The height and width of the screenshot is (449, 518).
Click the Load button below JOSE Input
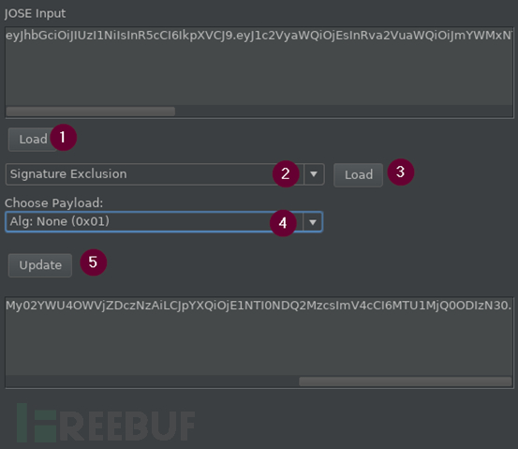click(33, 139)
